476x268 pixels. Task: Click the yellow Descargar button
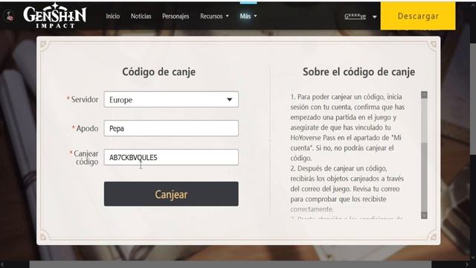pyautogui.click(x=418, y=16)
